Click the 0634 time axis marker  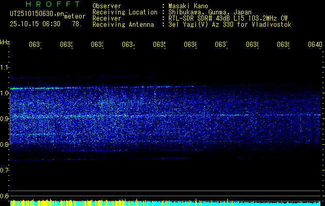(x=128, y=44)
